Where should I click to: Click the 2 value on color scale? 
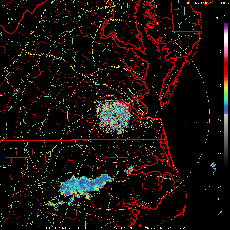(x=221, y=86)
